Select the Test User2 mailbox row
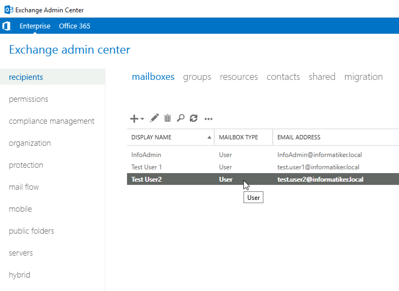The width and height of the screenshot is (399, 291). (263, 179)
